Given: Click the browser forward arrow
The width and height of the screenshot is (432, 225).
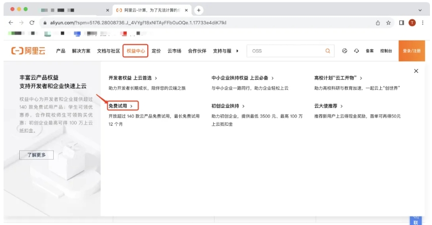Looking at the screenshot, I should click(x=21, y=23).
